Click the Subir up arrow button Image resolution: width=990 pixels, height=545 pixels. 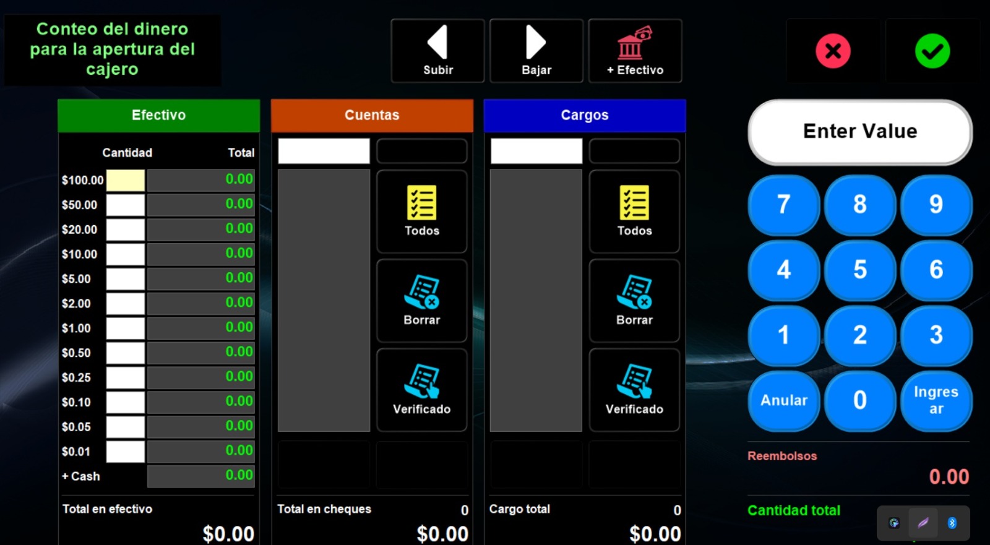[437, 51]
